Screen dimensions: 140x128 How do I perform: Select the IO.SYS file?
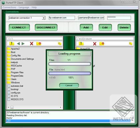coord(13,96)
